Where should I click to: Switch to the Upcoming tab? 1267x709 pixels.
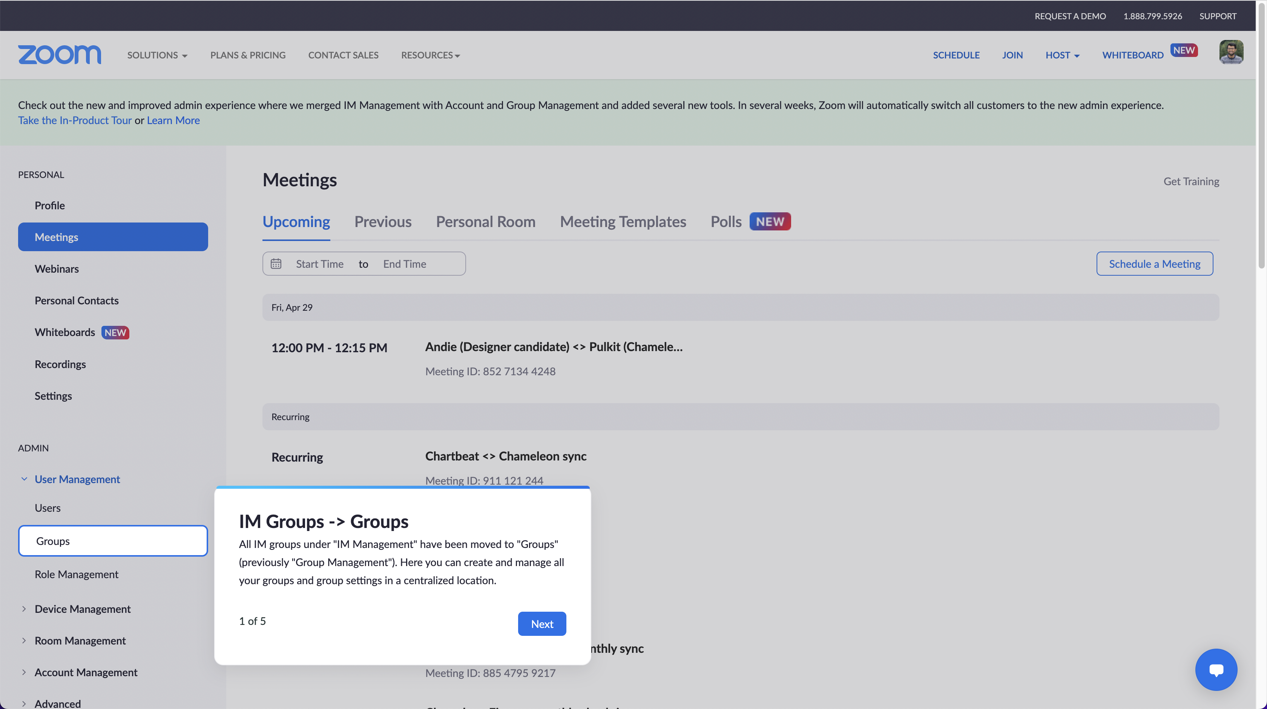tap(296, 221)
